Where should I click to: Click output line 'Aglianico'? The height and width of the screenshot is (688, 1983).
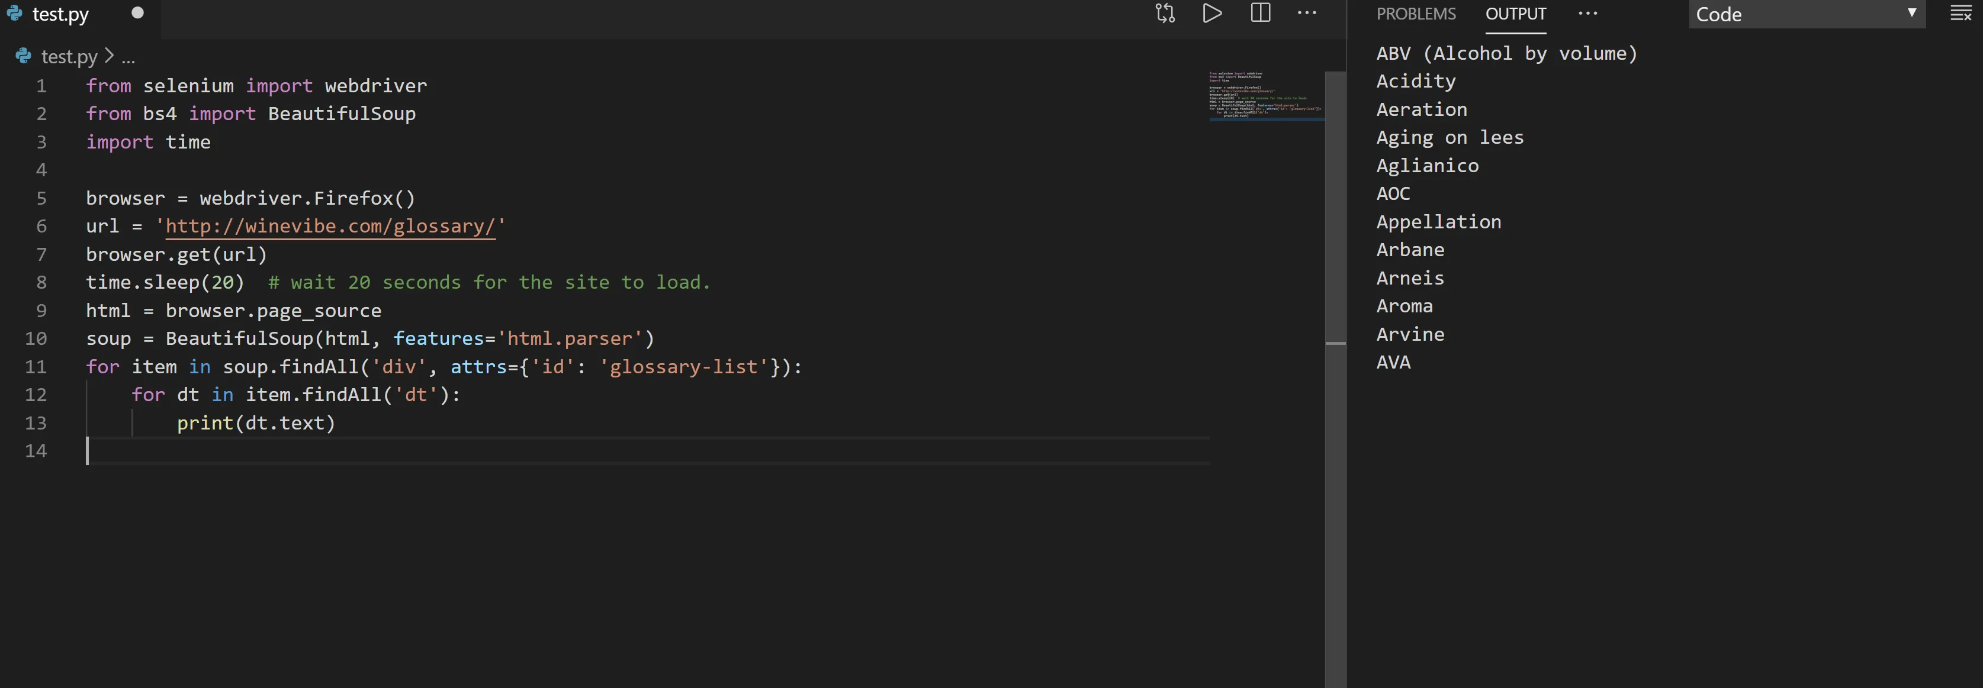1427,166
